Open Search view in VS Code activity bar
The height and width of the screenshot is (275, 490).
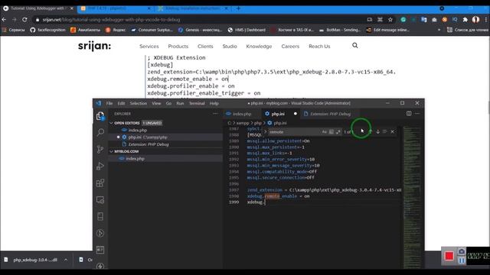pos(100,132)
